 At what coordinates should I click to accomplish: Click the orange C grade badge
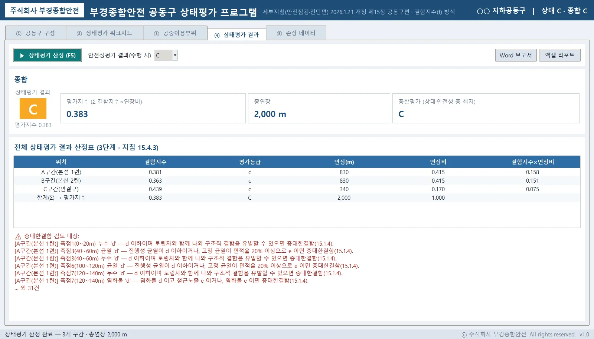click(x=33, y=109)
